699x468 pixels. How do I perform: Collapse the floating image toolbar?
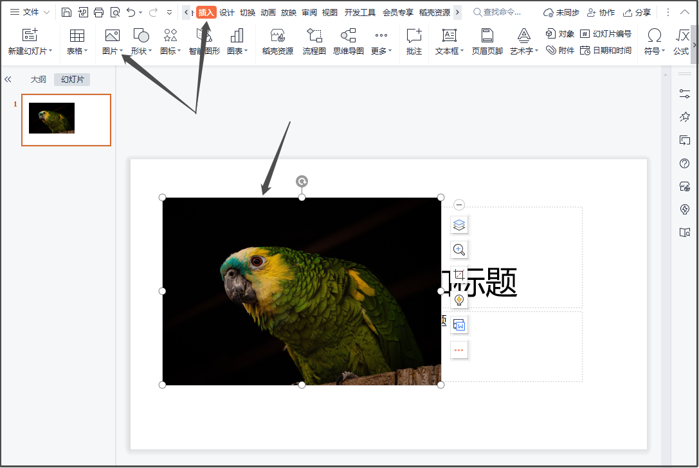tap(459, 204)
